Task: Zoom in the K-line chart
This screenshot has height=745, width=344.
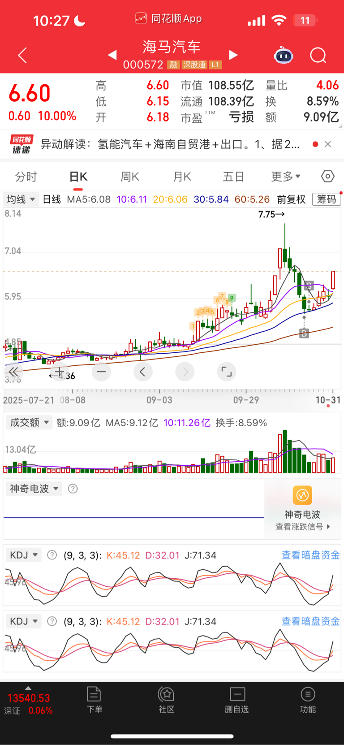Action: (x=59, y=372)
